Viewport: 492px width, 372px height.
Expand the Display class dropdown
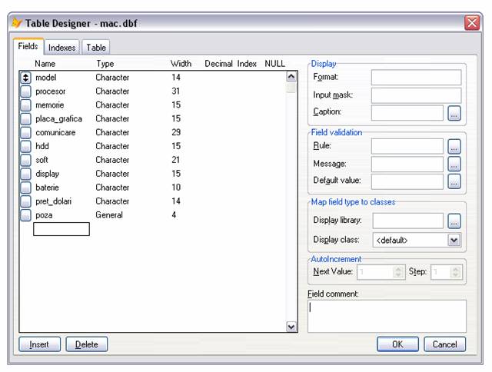(x=454, y=240)
